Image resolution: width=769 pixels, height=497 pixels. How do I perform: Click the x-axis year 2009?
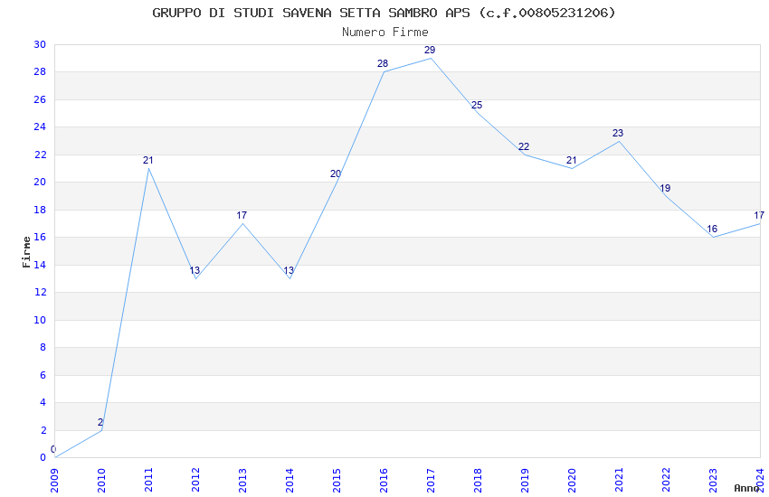point(54,480)
